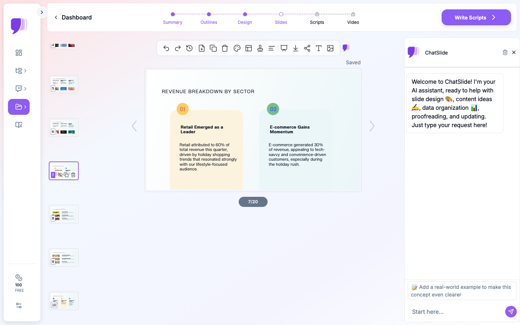520x325 pixels.
Task: Insert an image into the slide
Action: 330,48
